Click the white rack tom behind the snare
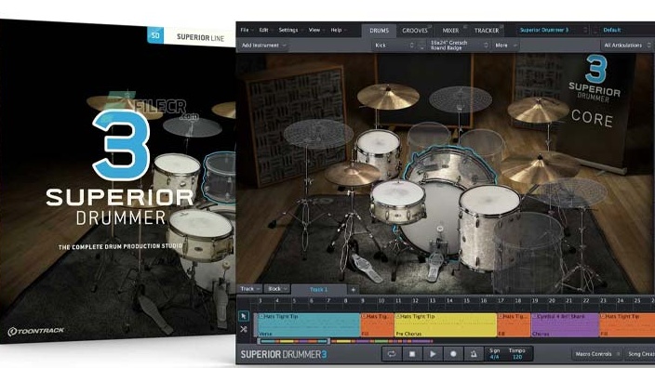The image size is (655, 368). tap(379, 153)
